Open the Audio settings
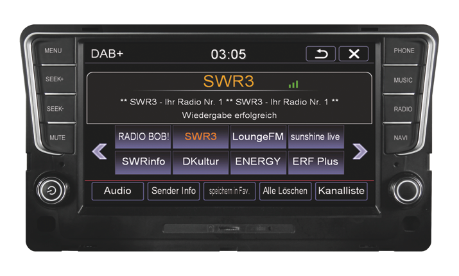This screenshot has width=459, height=276. pyautogui.click(x=117, y=191)
